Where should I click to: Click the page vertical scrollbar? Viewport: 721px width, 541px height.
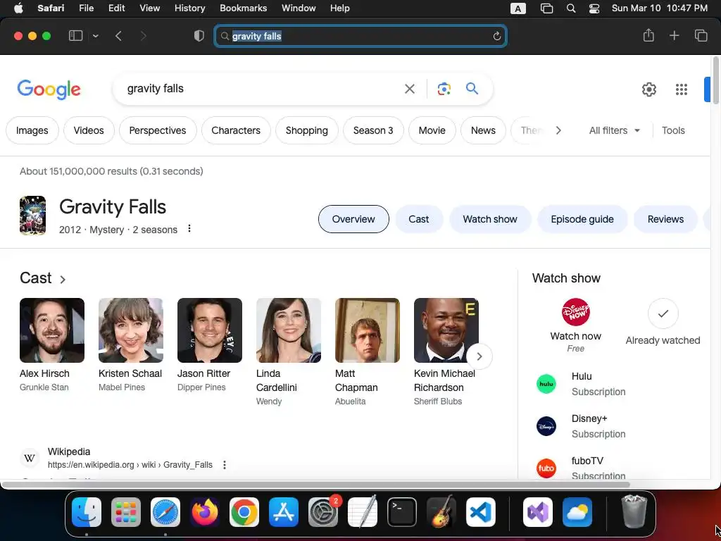pyautogui.click(x=716, y=80)
